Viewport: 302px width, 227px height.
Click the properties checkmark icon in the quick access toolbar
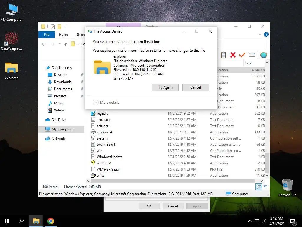[53, 26]
